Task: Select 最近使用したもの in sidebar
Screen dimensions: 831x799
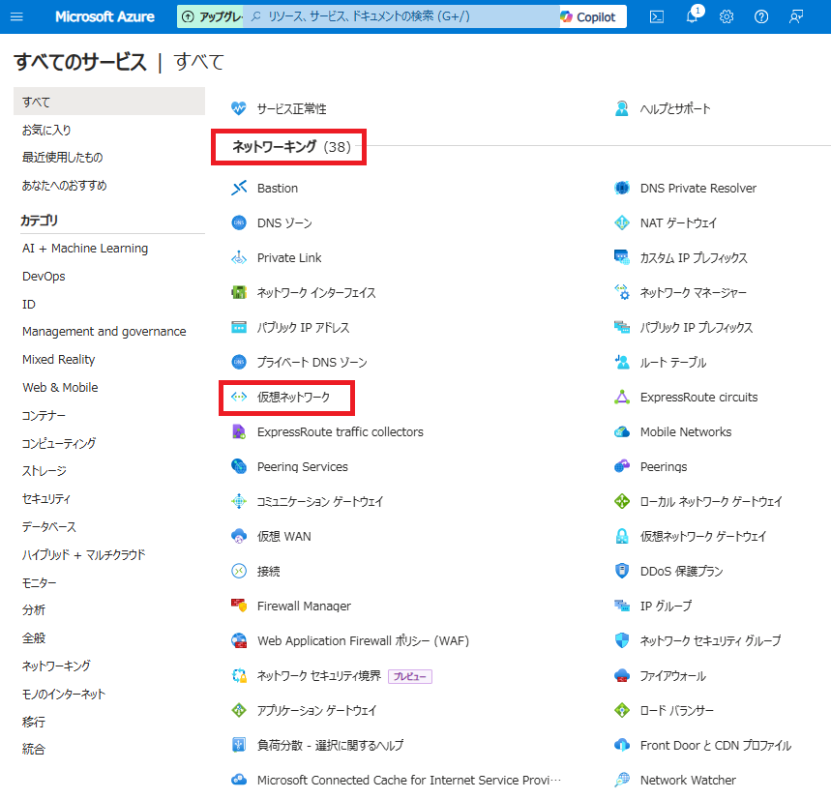Action: [62, 158]
